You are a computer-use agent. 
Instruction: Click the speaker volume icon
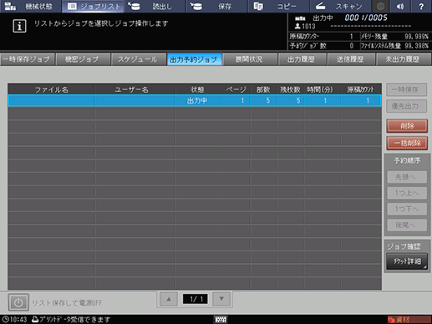pos(400,6)
